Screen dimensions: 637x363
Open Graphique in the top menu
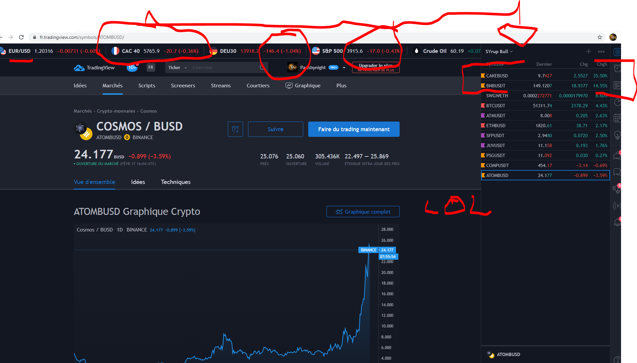(x=303, y=86)
